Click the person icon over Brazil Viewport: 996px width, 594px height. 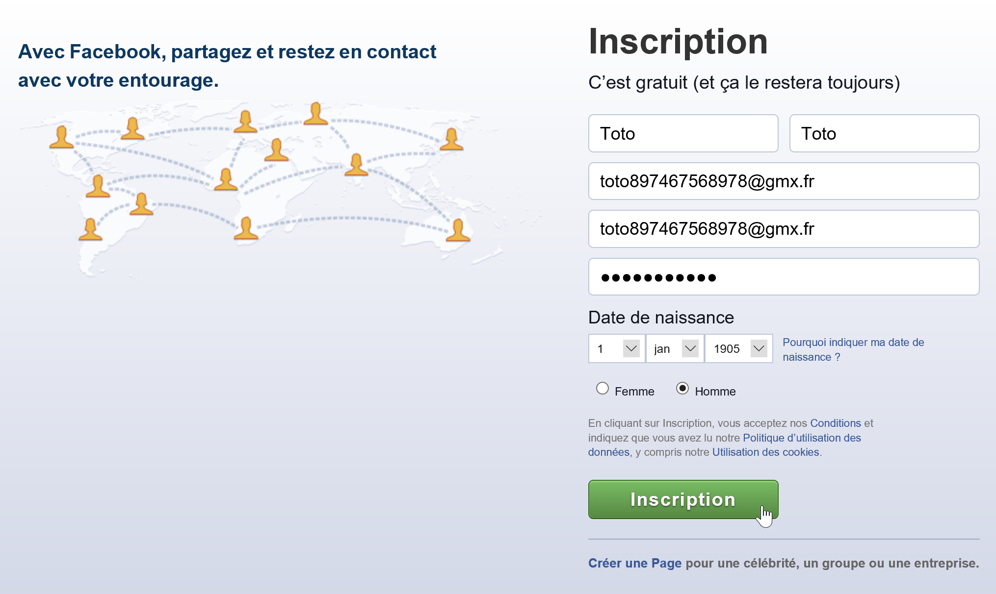(141, 204)
